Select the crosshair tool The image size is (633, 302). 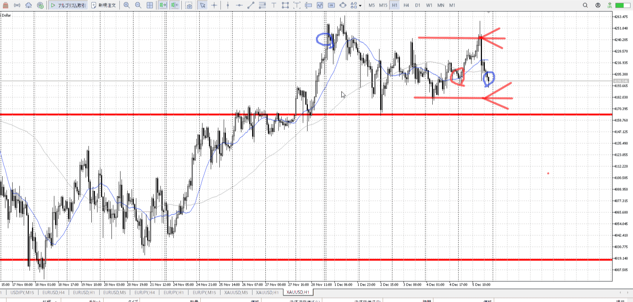[x=214, y=5]
